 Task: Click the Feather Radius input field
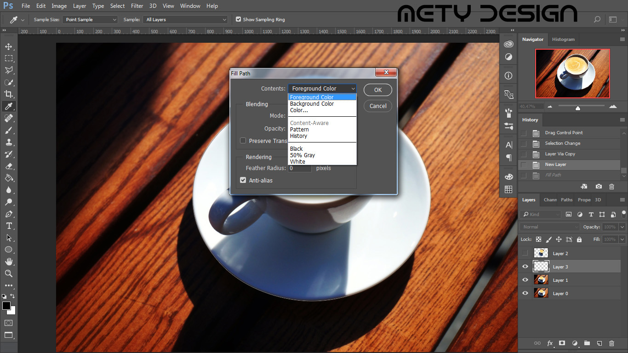(300, 168)
